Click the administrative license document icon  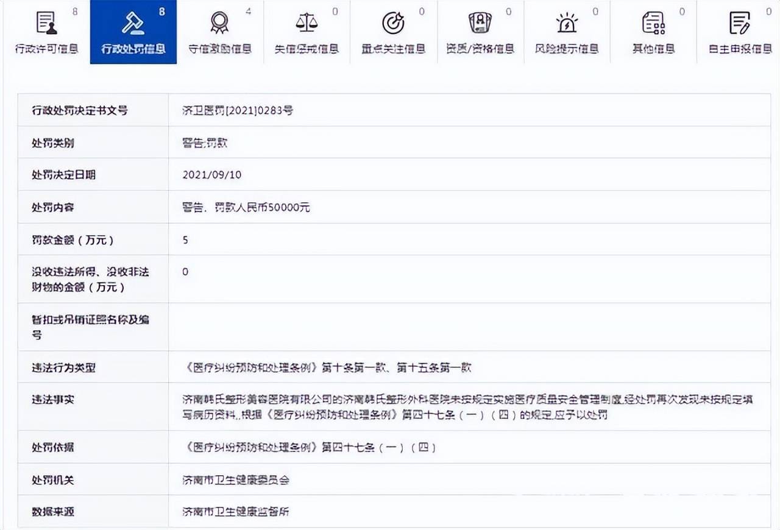click(x=46, y=23)
